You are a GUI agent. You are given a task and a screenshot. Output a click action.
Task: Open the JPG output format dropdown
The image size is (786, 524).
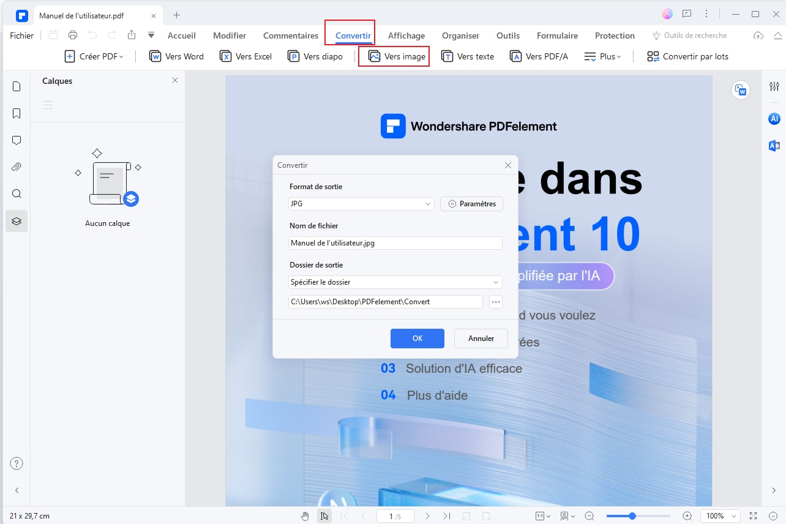click(x=361, y=204)
